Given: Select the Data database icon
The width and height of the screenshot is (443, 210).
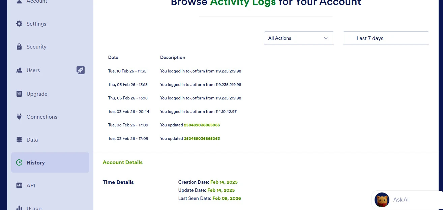Looking at the screenshot, I should point(19,140).
